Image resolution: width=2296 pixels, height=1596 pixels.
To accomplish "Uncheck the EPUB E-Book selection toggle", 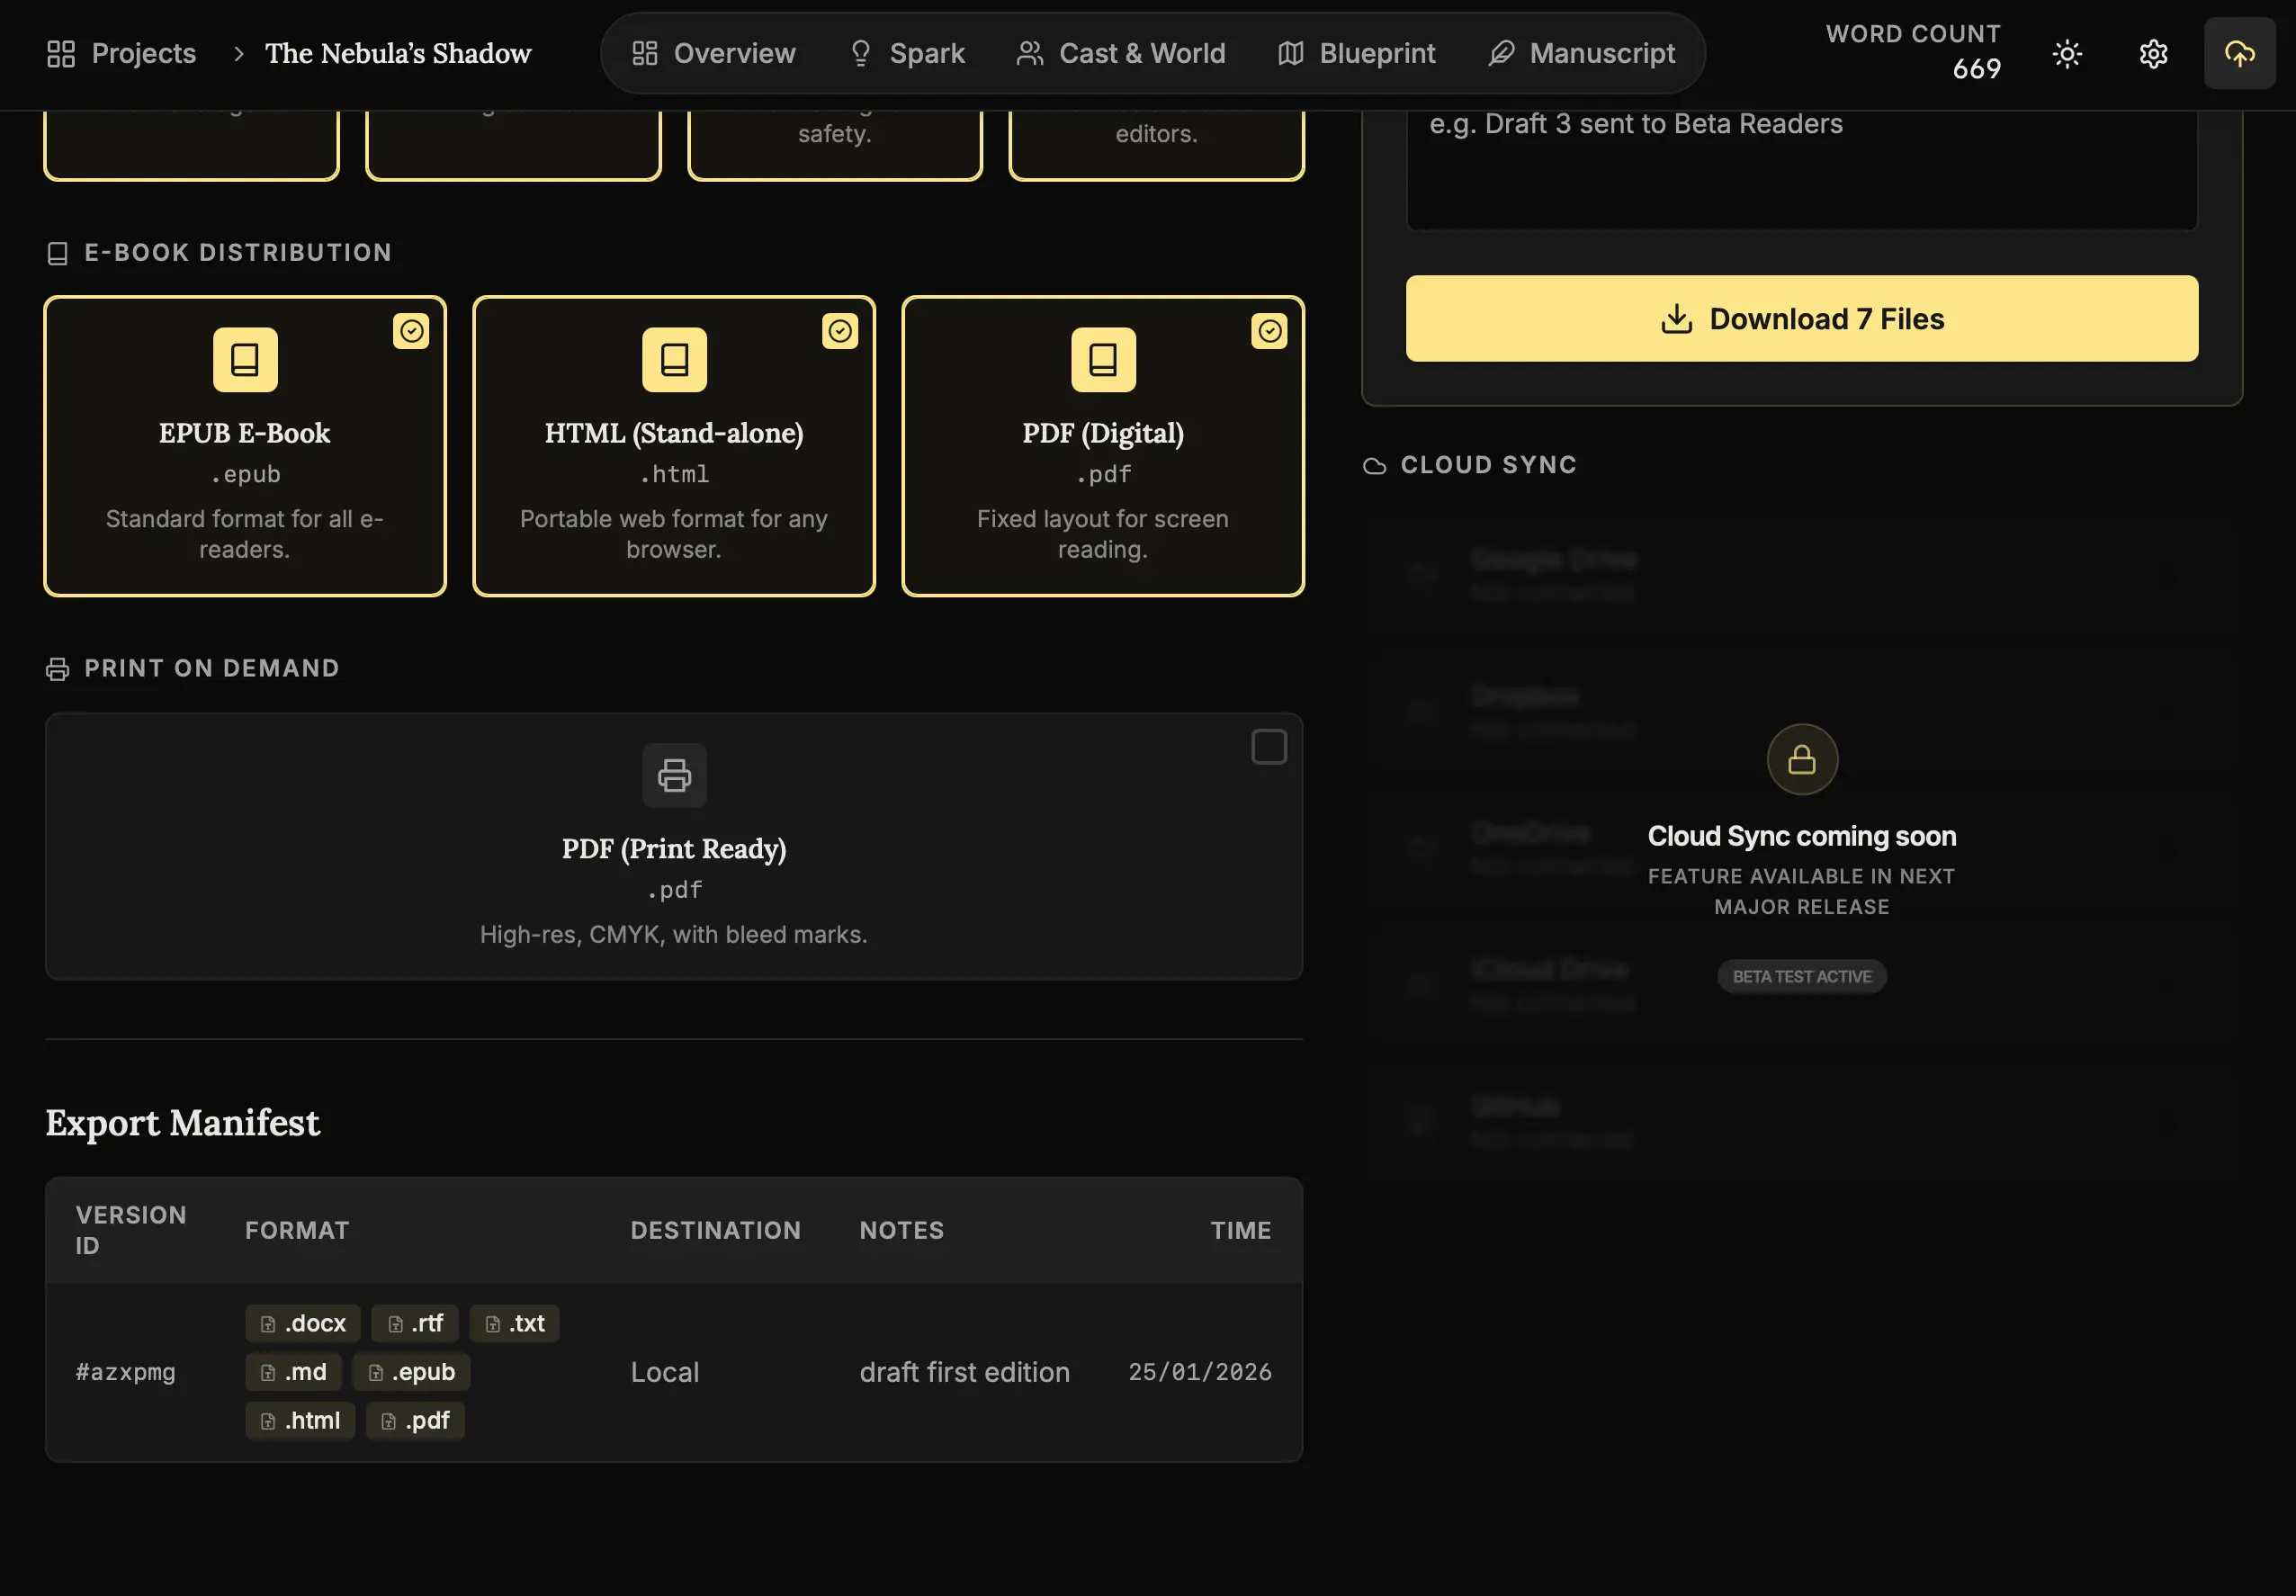I will pyautogui.click(x=412, y=331).
